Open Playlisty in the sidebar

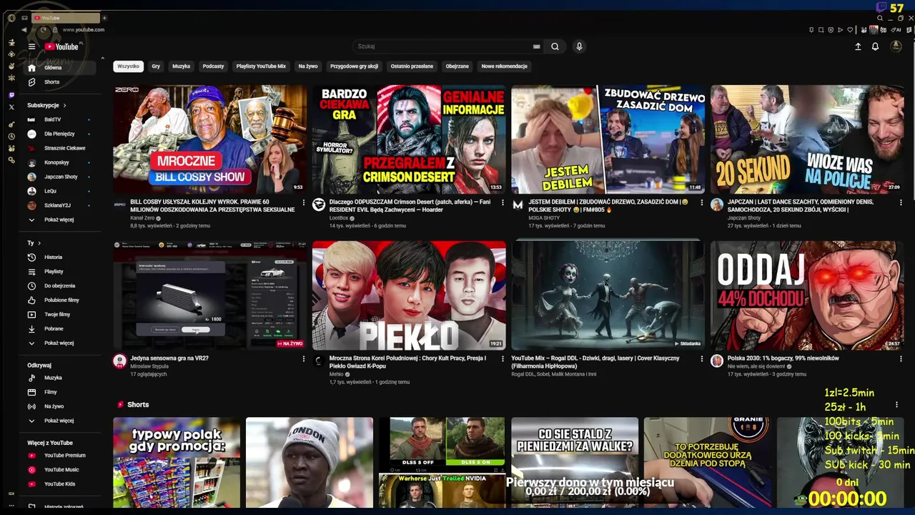[x=60, y=272]
